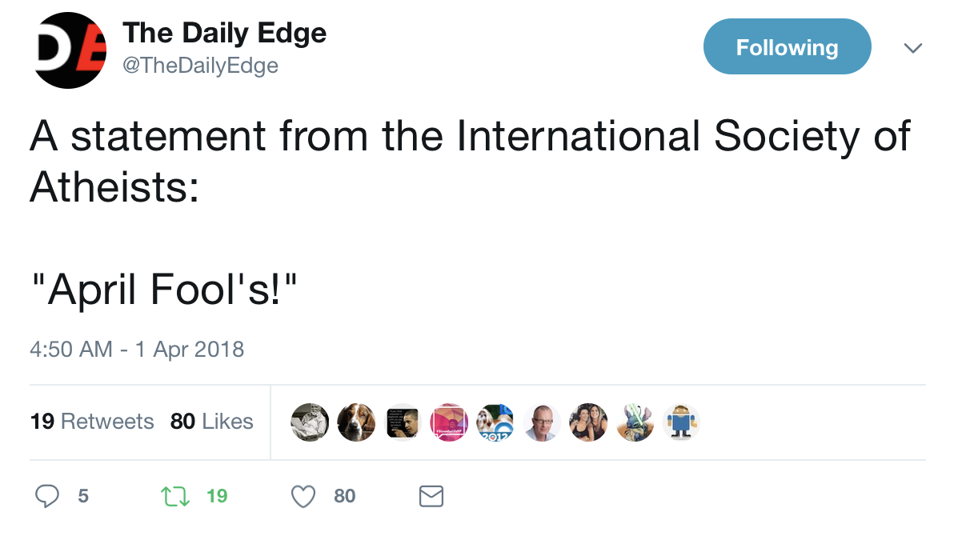Viewport: 962px width, 536px height.
Task: Open The Daily Edge display name
Action: pyautogui.click(x=224, y=33)
